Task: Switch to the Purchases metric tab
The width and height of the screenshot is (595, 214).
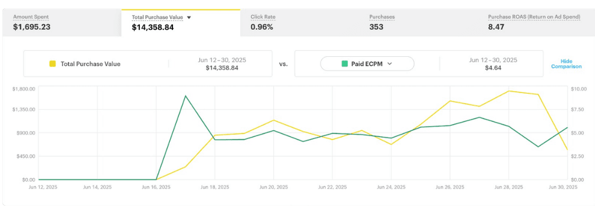Action: (418, 23)
